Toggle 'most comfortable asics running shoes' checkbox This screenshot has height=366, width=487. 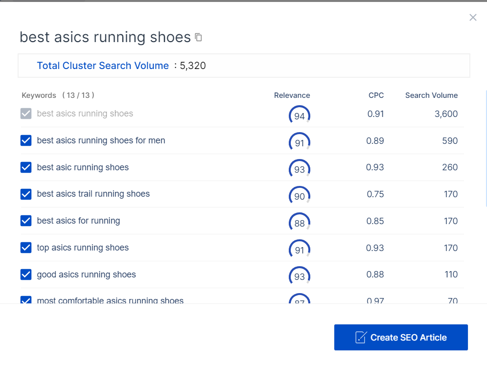(x=26, y=300)
